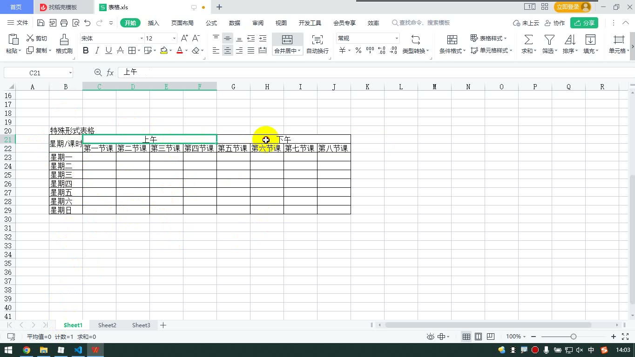Click the AutoSum (求和) sigma icon
Screen dimensions: 635x357
point(528,40)
